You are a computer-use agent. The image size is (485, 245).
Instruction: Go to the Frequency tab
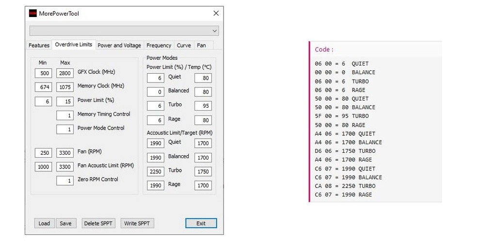point(159,45)
